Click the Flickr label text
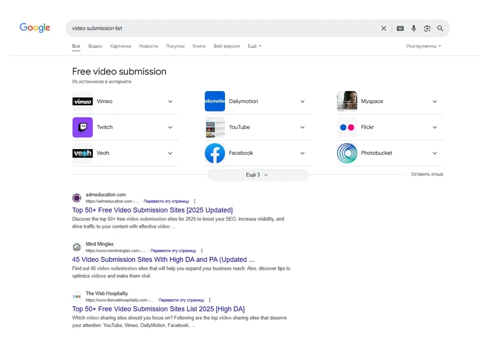The image size is (493, 339). pos(367,127)
